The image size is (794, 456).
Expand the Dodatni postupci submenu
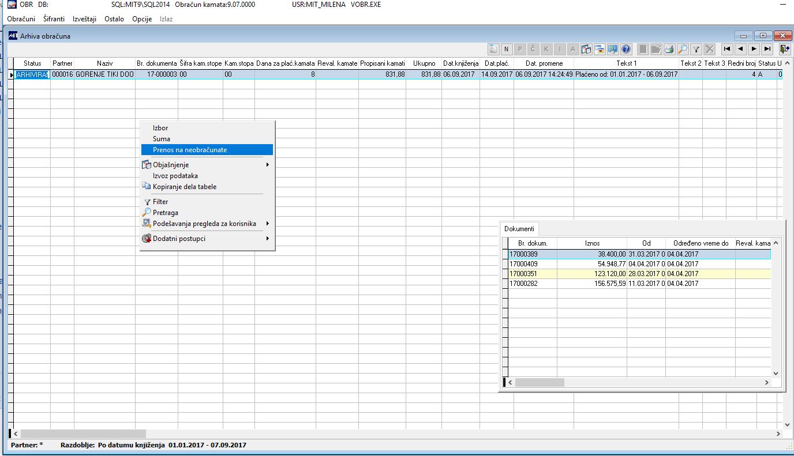[207, 239]
